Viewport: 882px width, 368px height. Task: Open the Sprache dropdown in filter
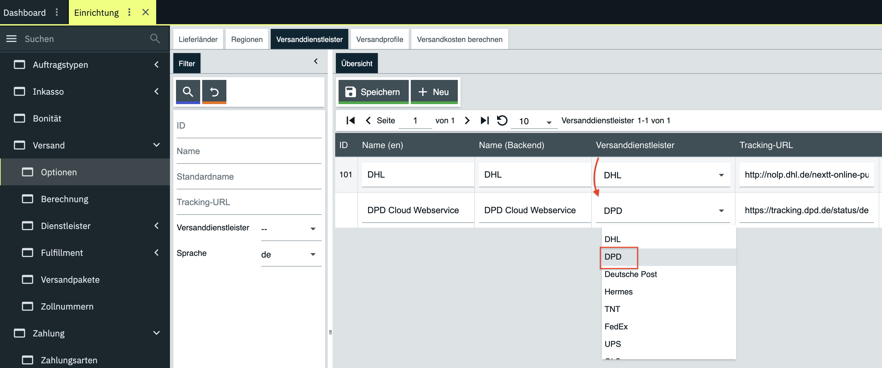(290, 255)
